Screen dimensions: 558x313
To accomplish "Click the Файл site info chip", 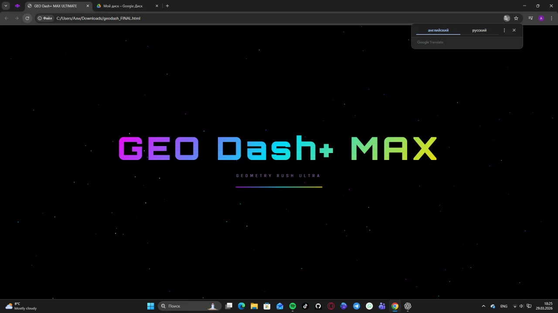I will click(45, 18).
